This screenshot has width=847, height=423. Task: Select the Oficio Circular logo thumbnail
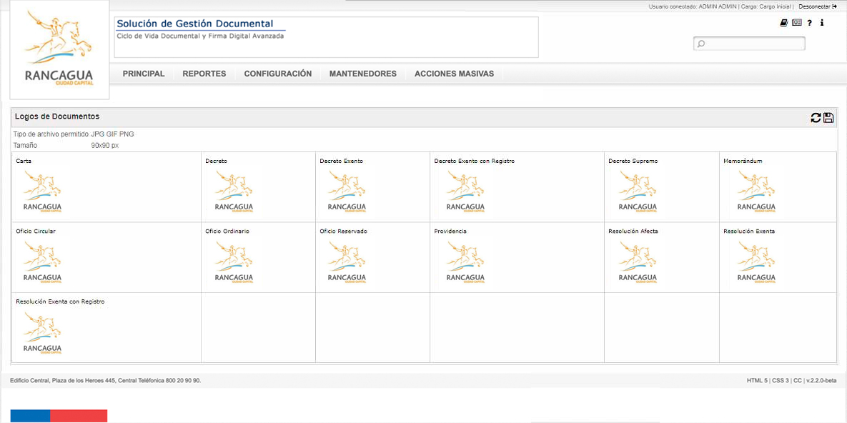(x=43, y=262)
